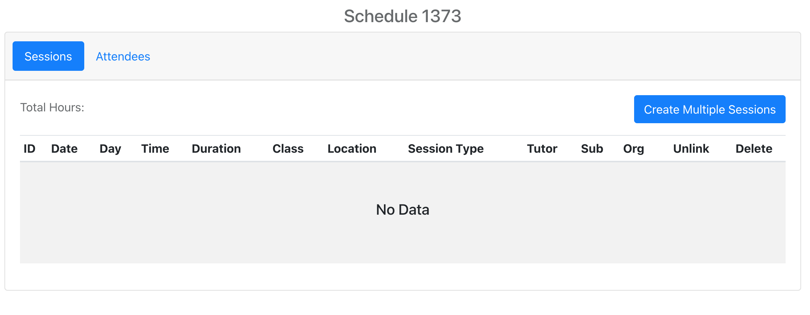Click the No Data message area
This screenshot has height=315, width=810.
402,209
